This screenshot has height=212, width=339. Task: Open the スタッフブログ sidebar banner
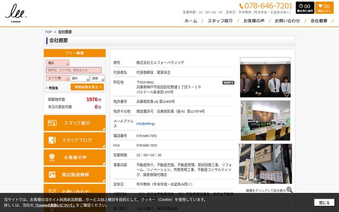click(x=75, y=140)
